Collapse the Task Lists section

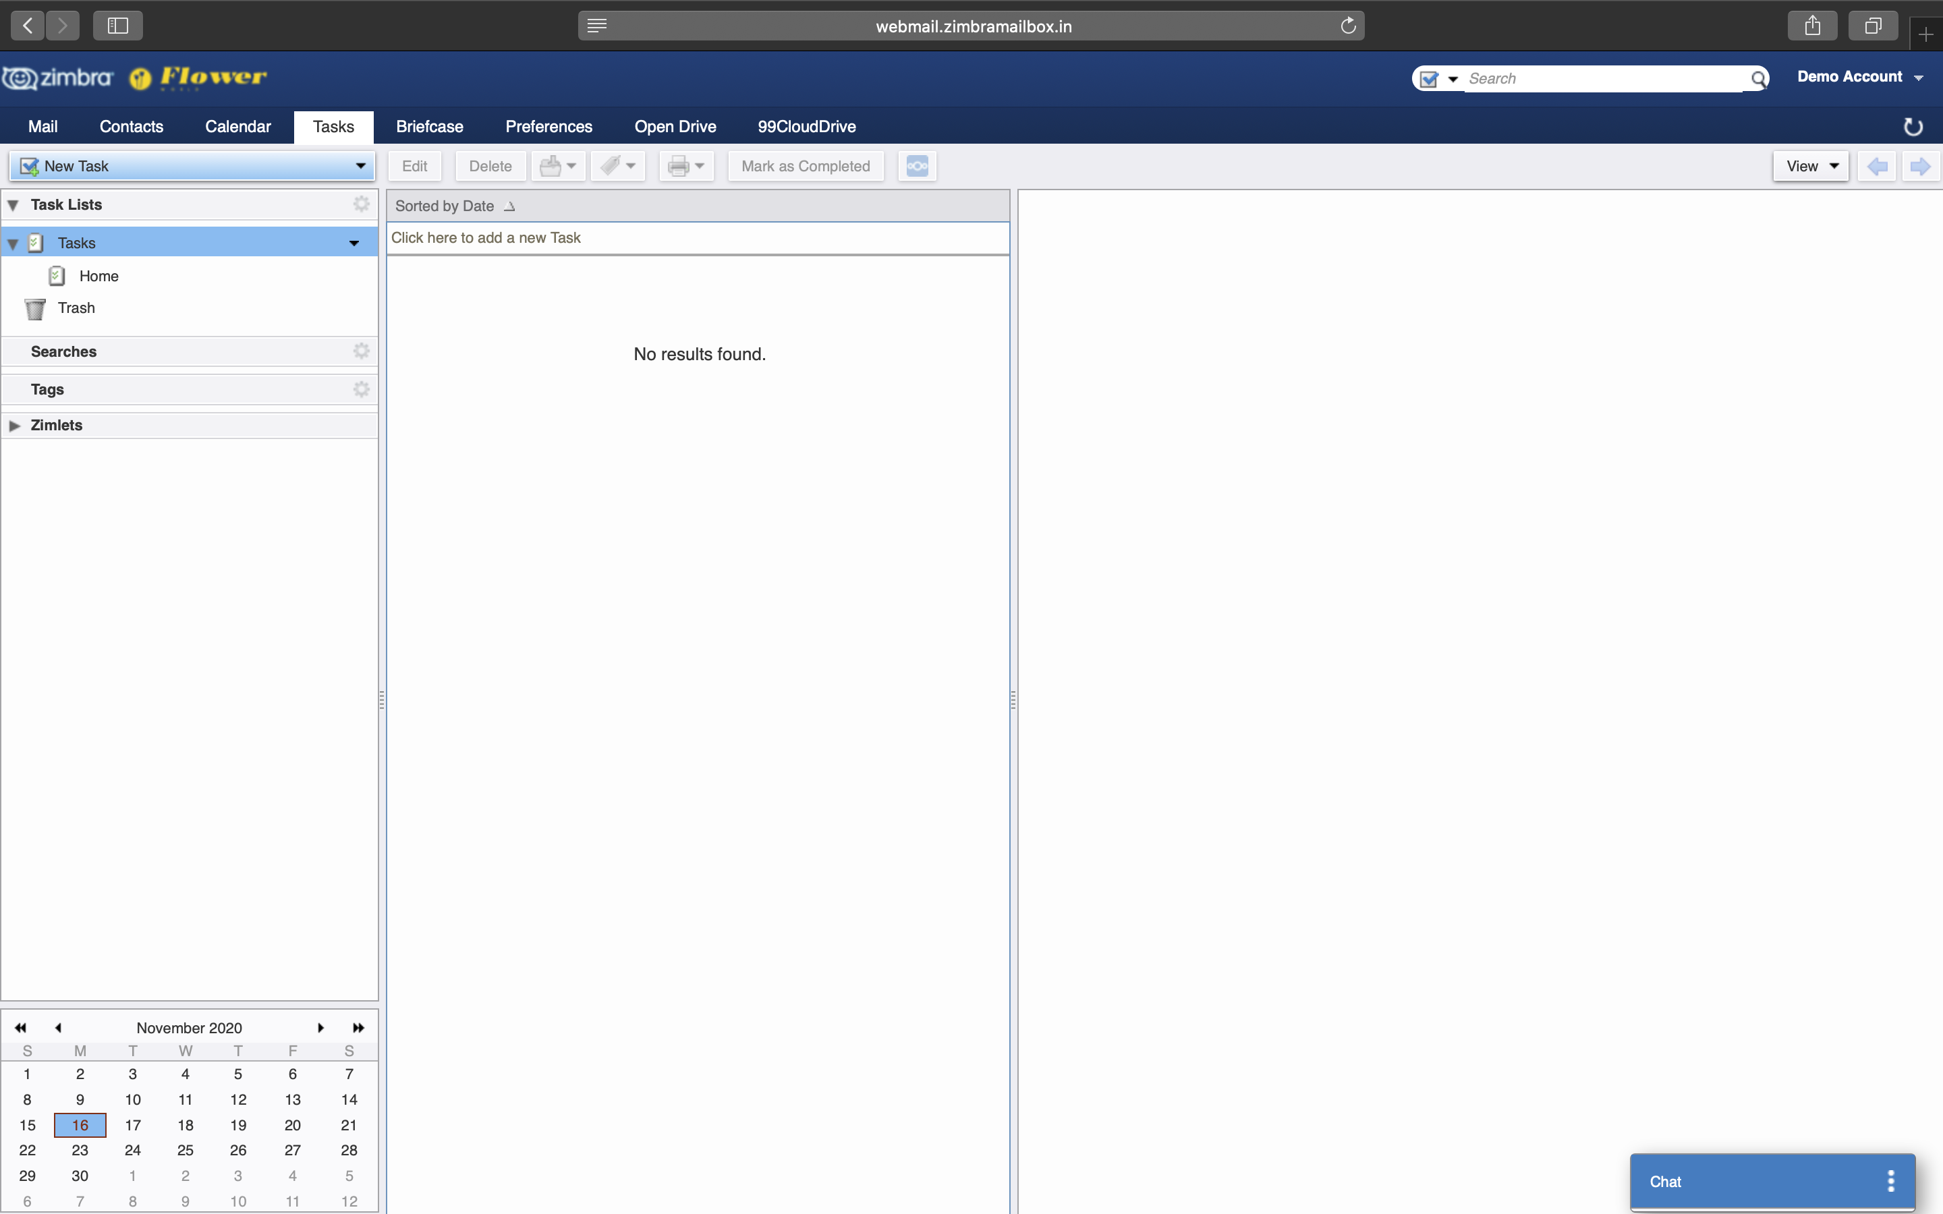pos(13,205)
